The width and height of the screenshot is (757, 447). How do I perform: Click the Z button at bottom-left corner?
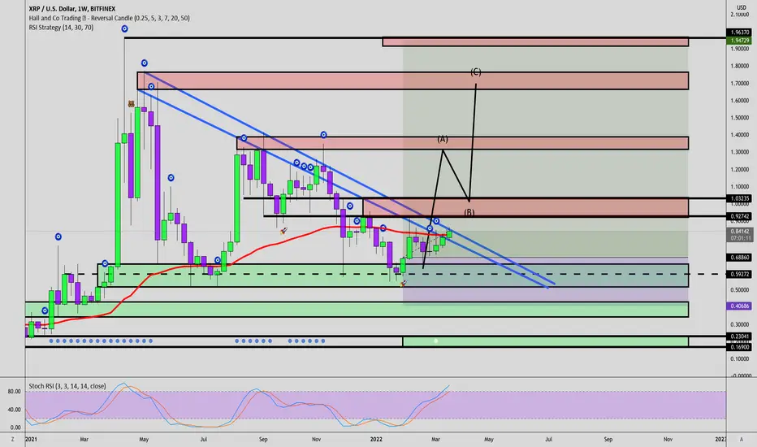click(12, 439)
